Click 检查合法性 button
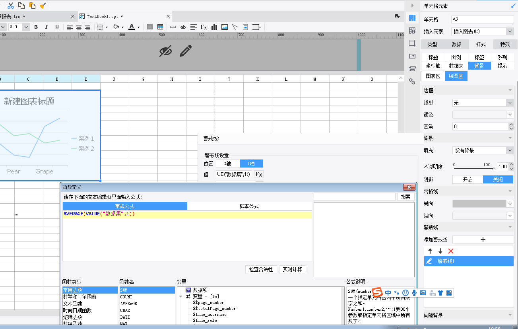This screenshot has width=518, height=329. click(261, 269)
